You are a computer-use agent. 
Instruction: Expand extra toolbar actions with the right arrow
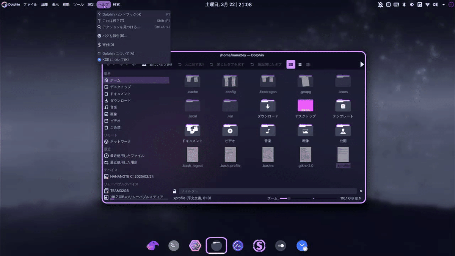(362, 64)
